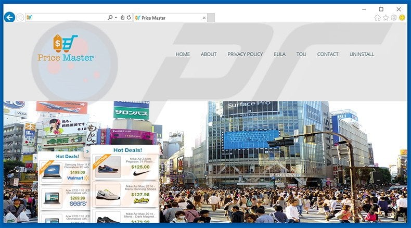
Task: Click the $199.00 Walmart price
Action: tap(78, 172)
